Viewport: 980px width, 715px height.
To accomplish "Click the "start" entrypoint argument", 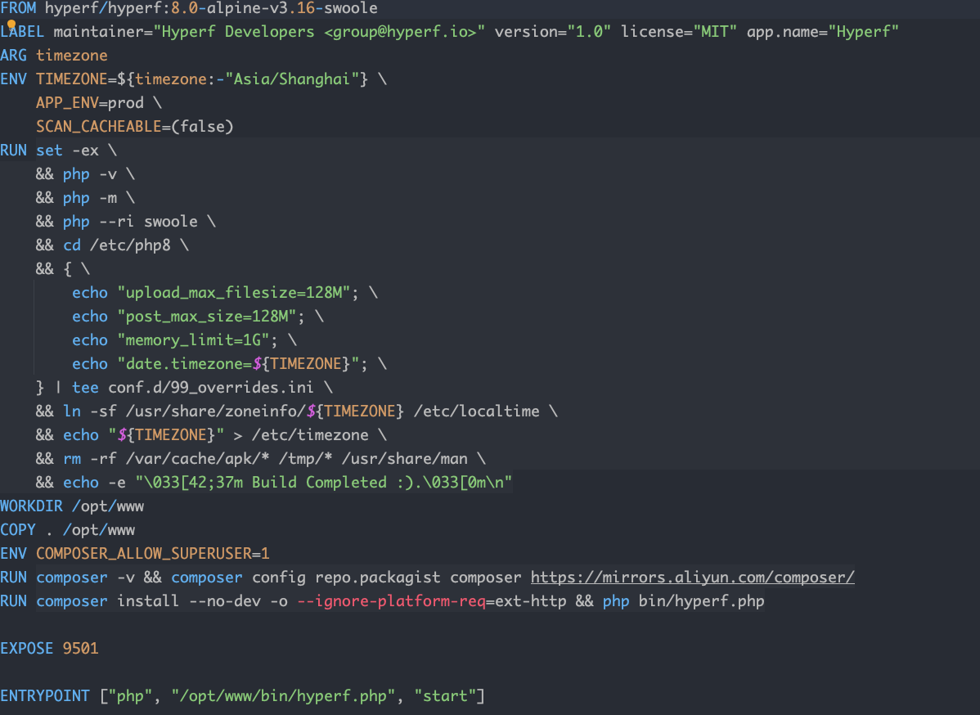I will point(444,696).
